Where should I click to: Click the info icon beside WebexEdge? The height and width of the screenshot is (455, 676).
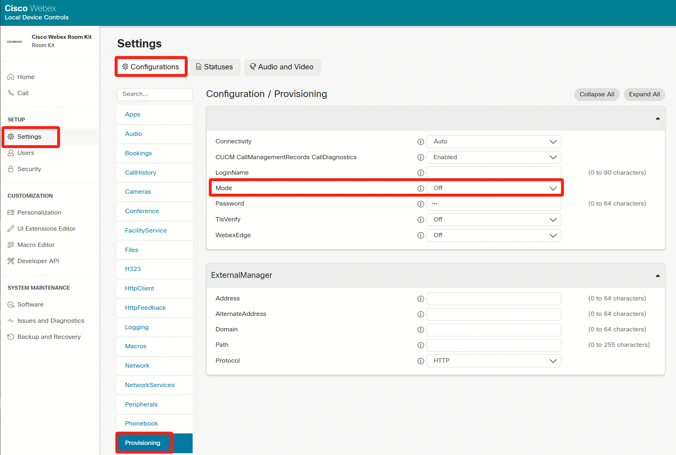420,235
